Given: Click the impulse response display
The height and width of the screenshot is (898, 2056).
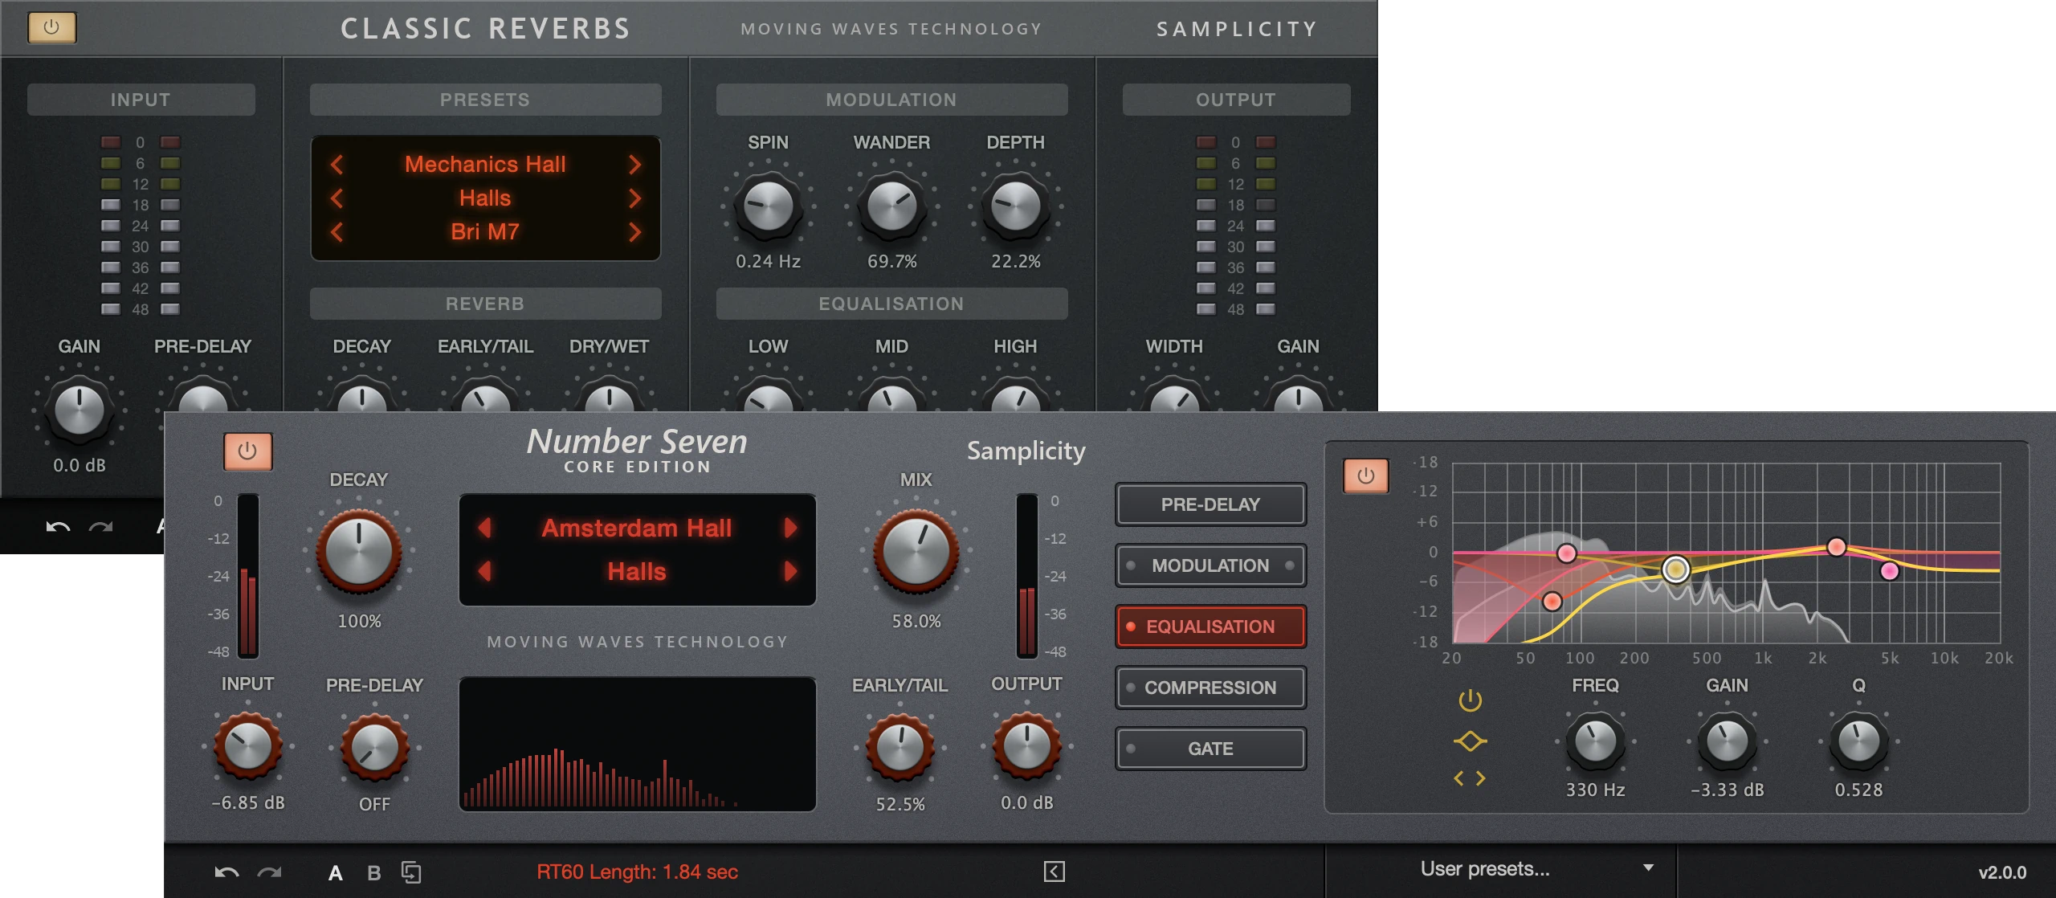Looking at the screenshot, I should tap(637, 745).
